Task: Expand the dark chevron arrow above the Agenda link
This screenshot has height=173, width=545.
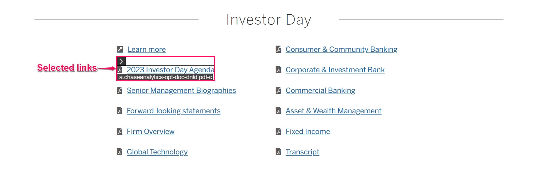Action: [121, 61]
